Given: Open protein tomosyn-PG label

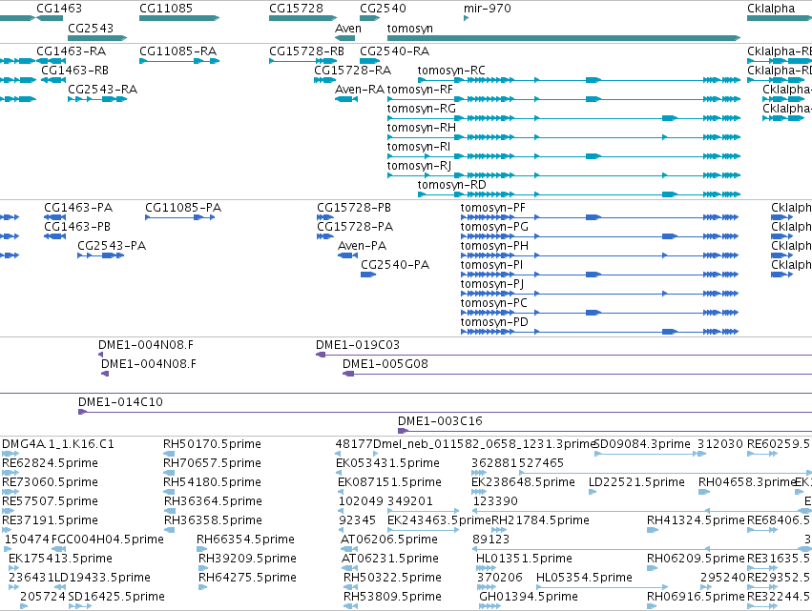Looking at the screenshot, I should point(494,227).
